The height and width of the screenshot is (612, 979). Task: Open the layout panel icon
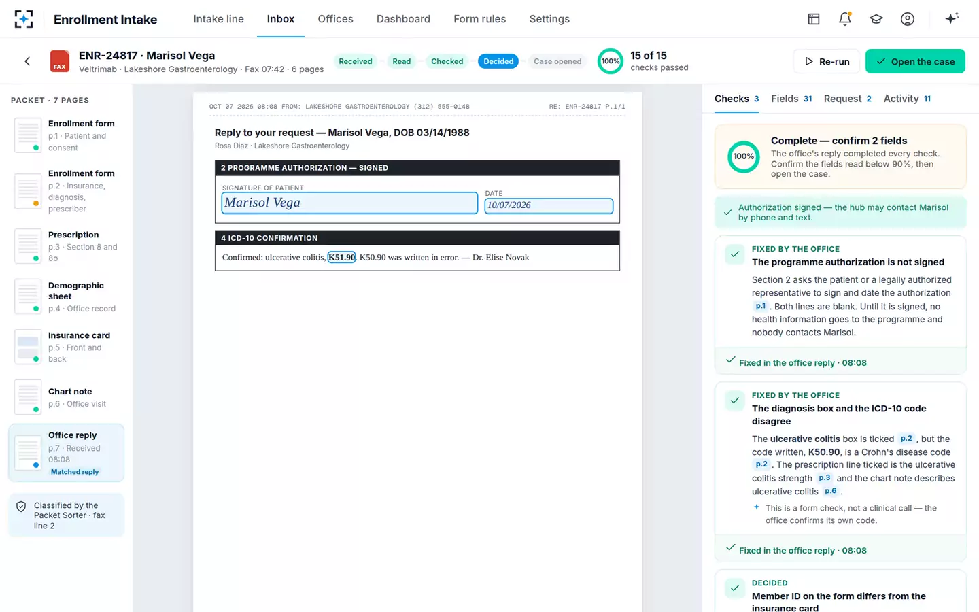click(x=814, y=19)
